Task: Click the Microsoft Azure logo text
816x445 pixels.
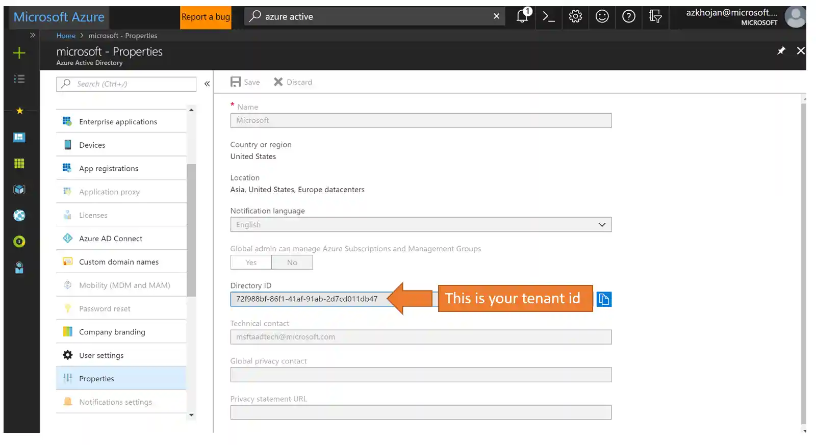Action: click(x=59, y=17)
